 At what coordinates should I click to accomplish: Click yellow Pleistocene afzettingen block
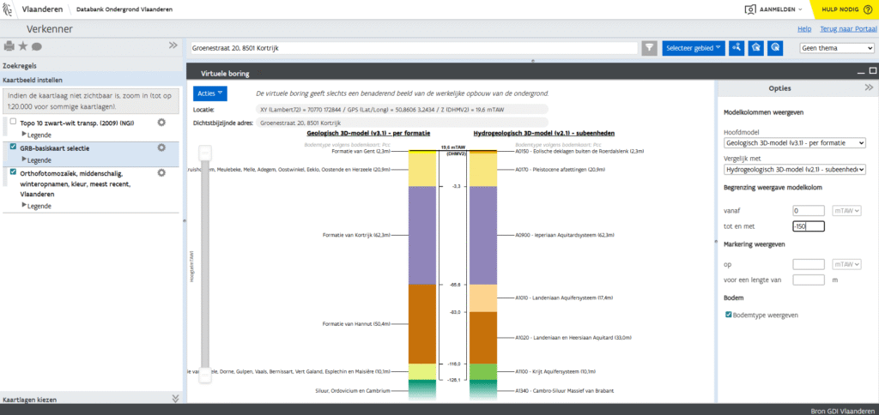click(x=482, y=170)
